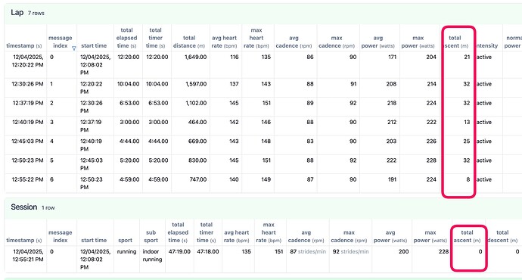Viewport: 522px width, 280px height.
Task: Select Session avg heart rate 135
Action: [x=247, y=251]
